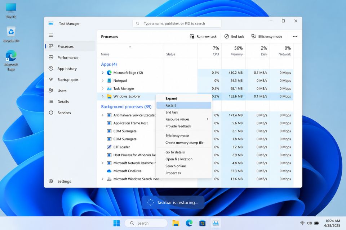The image size is (346, 230).
Task: Expand Microsoft Network Realtime row
Action: coord(103,163)
